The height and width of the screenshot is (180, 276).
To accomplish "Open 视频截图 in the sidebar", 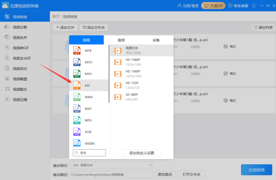I will (25, 79).
